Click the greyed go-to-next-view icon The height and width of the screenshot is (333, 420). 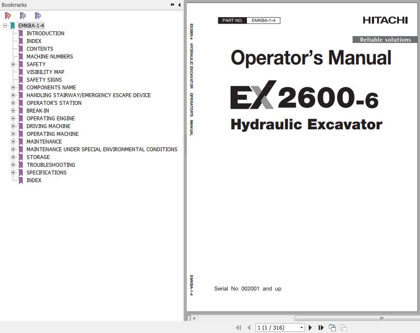pyautogui.click(x=344, y=328)
